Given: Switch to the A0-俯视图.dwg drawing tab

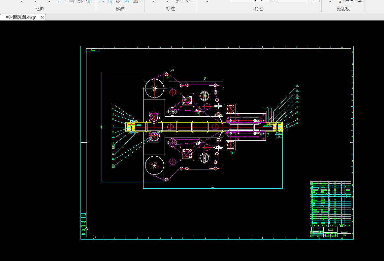Looking at the screenshot, I should pos(21,17).
